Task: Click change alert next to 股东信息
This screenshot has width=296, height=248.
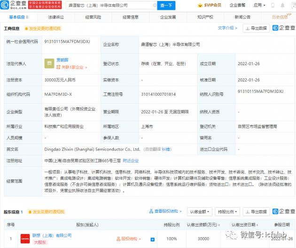Action: [x=47, y=212]
